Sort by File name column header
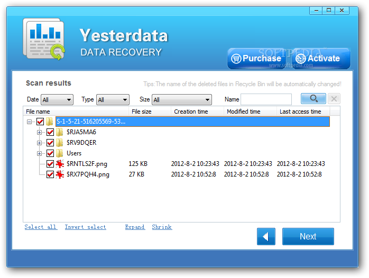 pyautogui.click(x=76, y=112)
